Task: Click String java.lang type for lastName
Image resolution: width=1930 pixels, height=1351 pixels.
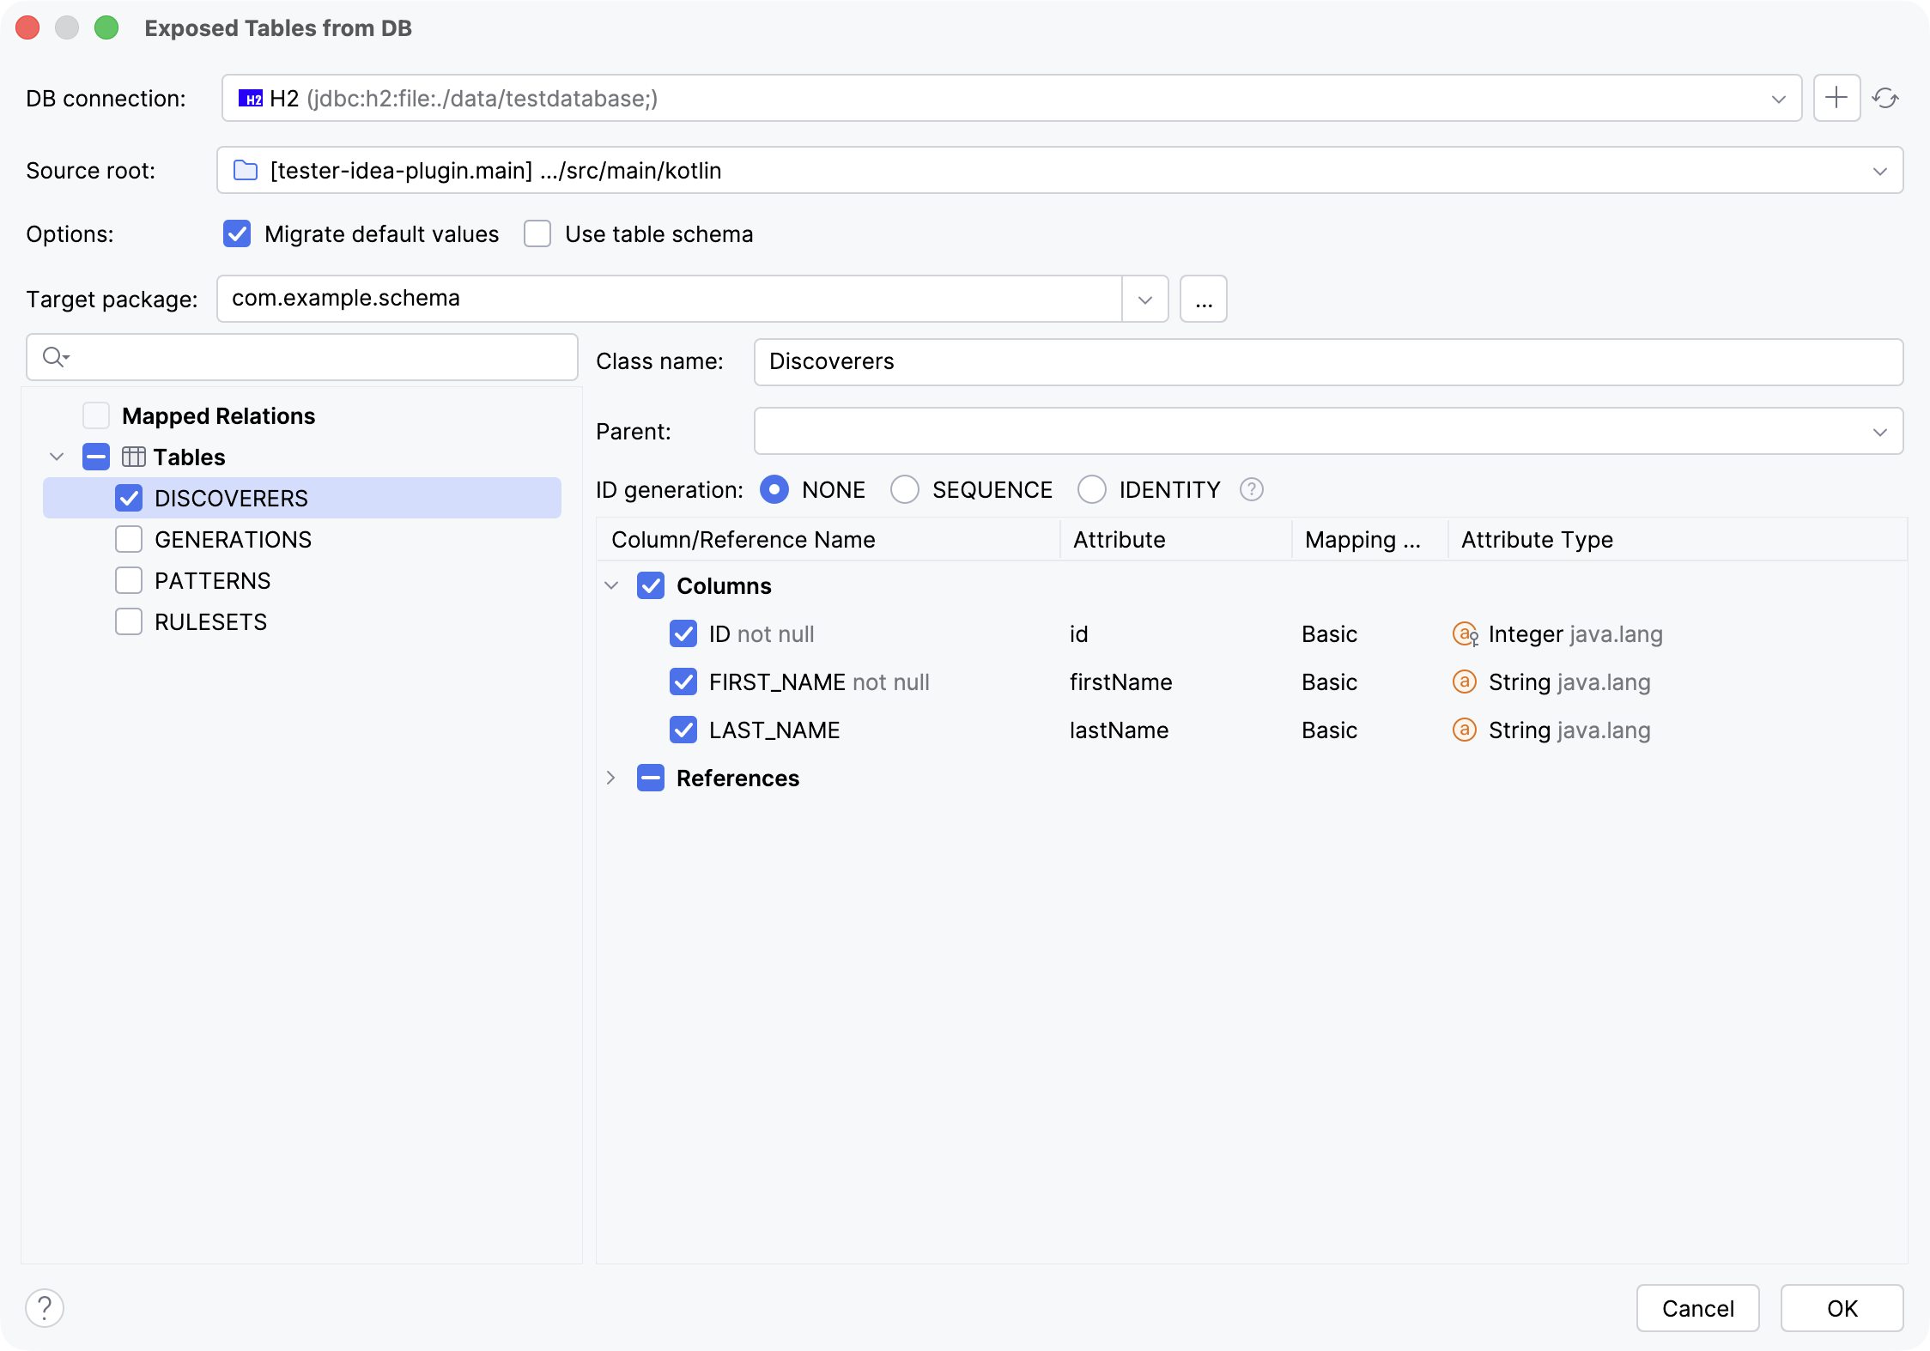Action: pos(1570,730)
